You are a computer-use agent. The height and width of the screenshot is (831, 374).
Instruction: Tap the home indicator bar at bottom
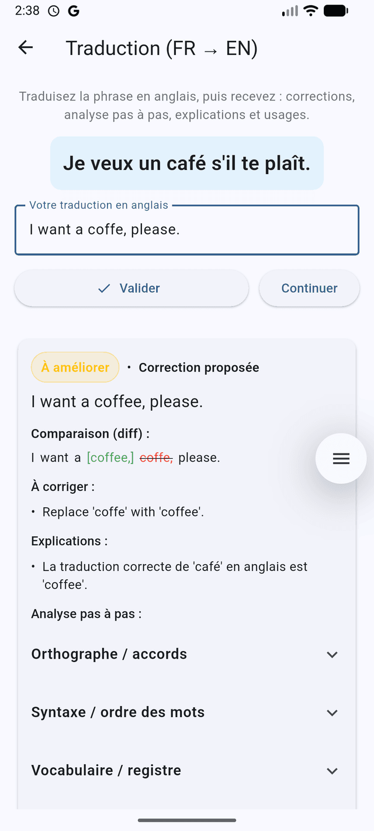(x=187, y=820)
